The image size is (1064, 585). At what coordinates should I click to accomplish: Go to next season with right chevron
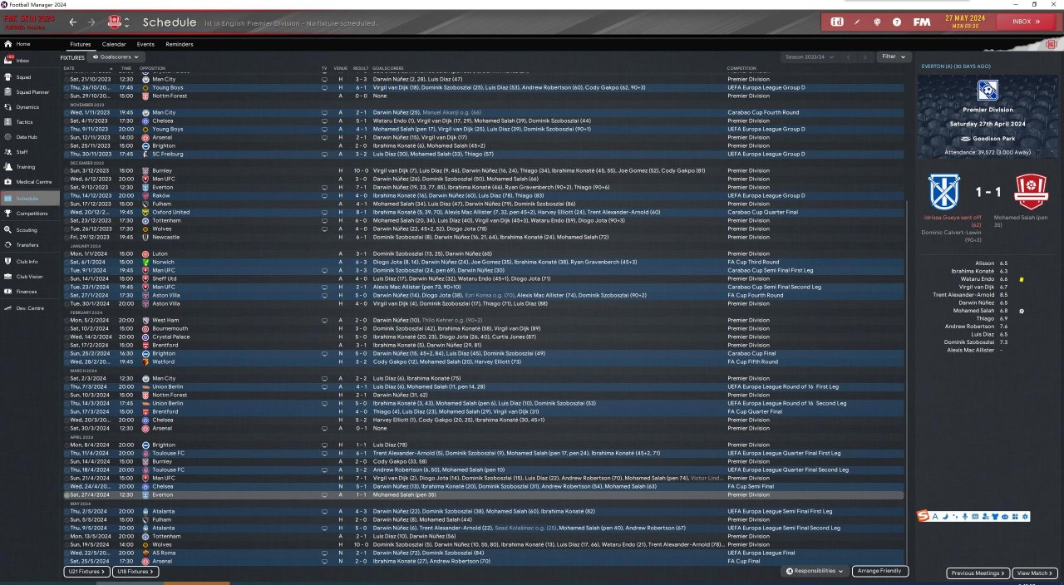[864, 57]
